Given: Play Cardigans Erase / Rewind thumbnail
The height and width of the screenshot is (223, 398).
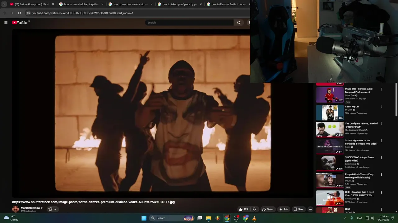Looking at the screenshot, I should tap(330, 129).
